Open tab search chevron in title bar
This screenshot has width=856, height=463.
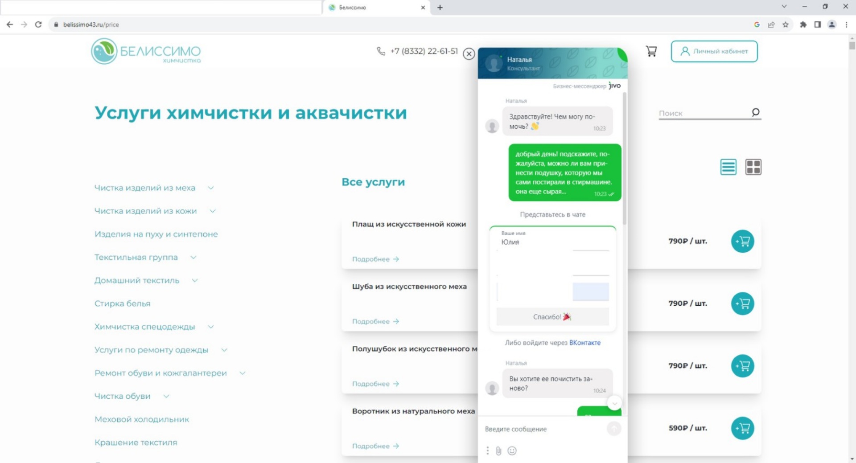tap(784, 7)
